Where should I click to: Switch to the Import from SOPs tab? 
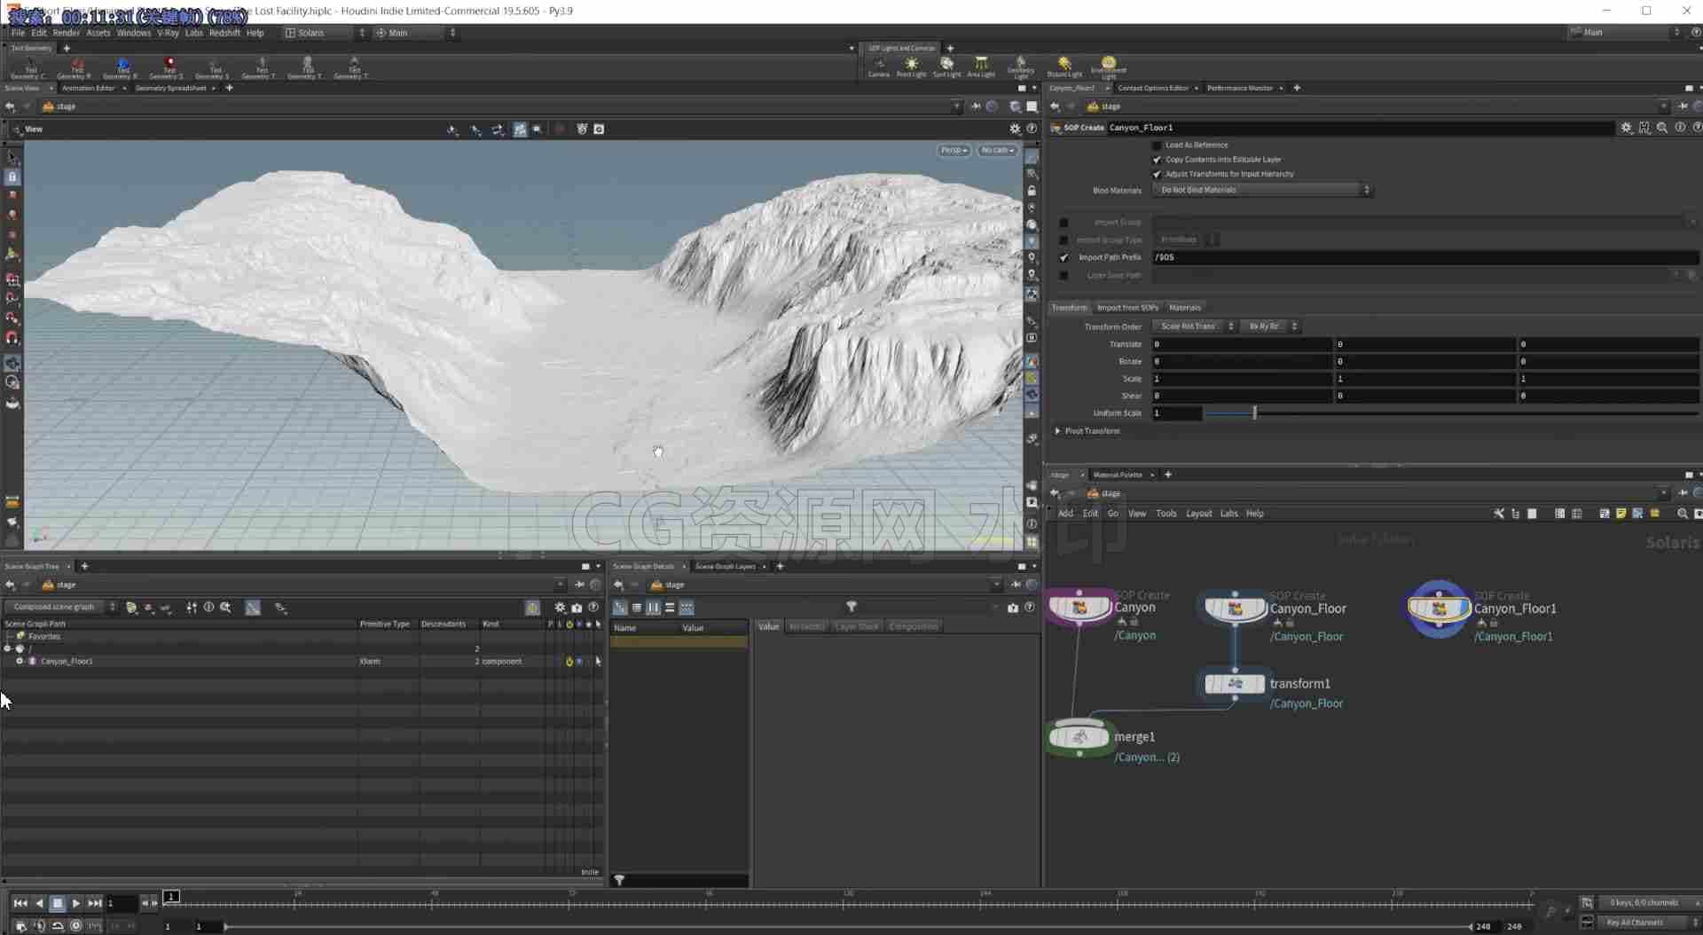click(1127, 308)
